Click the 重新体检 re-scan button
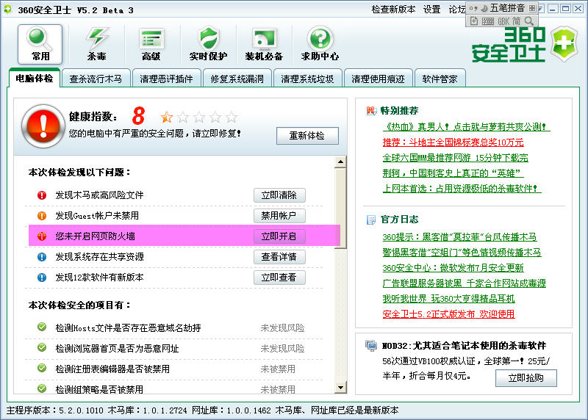The width and height of the screenshot is (588, 420). tap(307, 136)
